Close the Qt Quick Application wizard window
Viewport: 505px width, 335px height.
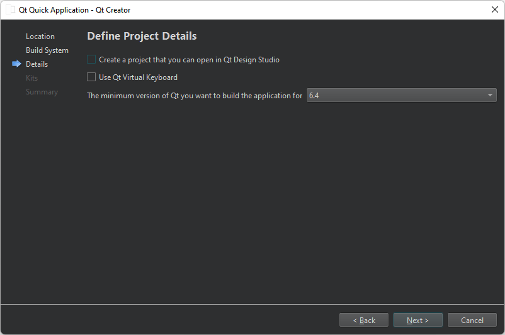(x=494, y=10)
